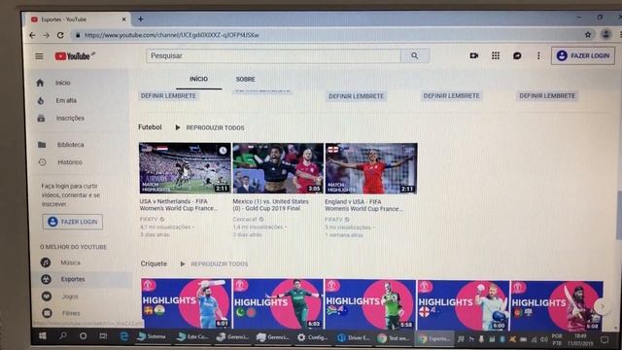The height and width of the screenshot is (350, 622).
Task: Switch to the INÍCIO channel tab
Action: [x=198, y=79]
